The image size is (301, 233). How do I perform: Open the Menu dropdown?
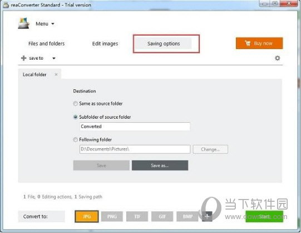point(45,24)
